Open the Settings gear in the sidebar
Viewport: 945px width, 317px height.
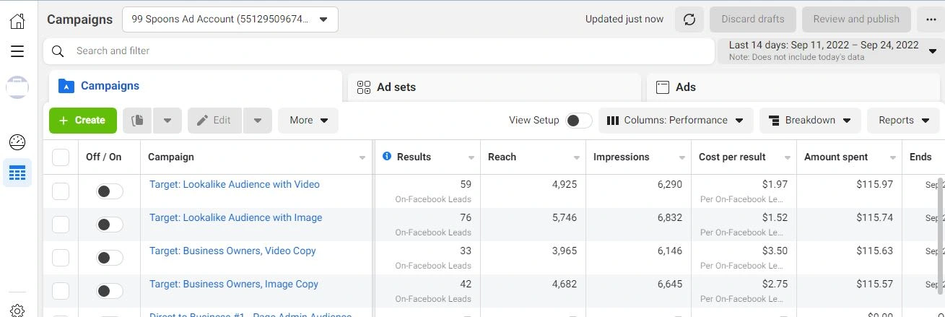[x=17, y=311]
